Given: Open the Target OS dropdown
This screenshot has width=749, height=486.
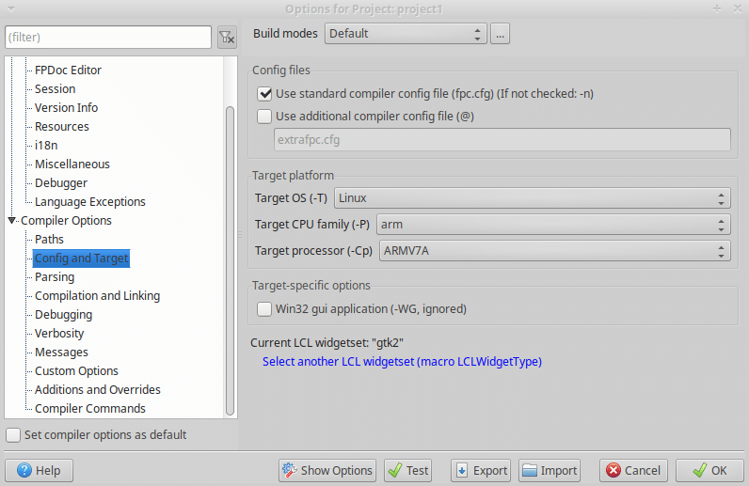Looking at the screenshot, I should [x=533, y=198].
